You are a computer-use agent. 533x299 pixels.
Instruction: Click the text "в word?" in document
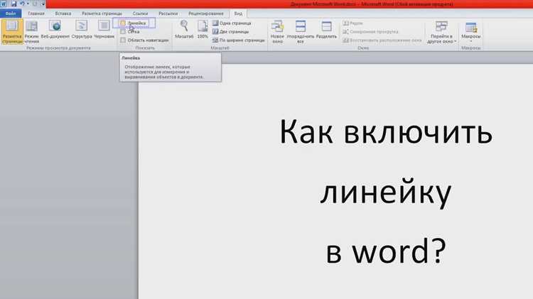[386, 251]
